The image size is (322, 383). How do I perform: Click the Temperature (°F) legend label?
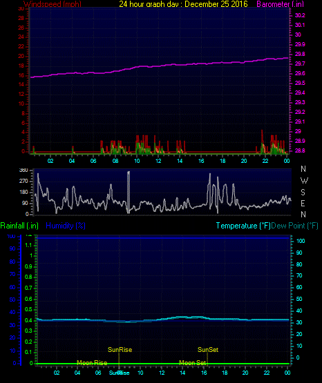click(x=243, y=226)
